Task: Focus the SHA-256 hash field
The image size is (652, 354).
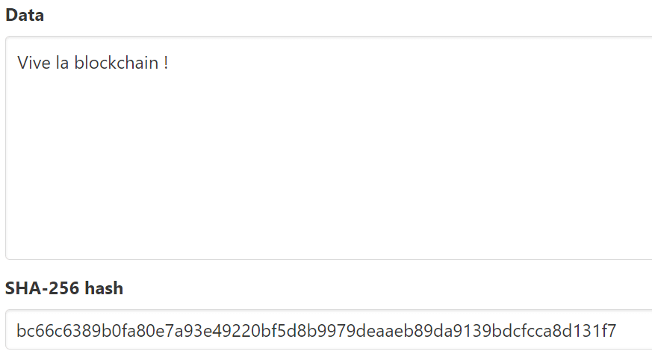Action: click(329, 329)
